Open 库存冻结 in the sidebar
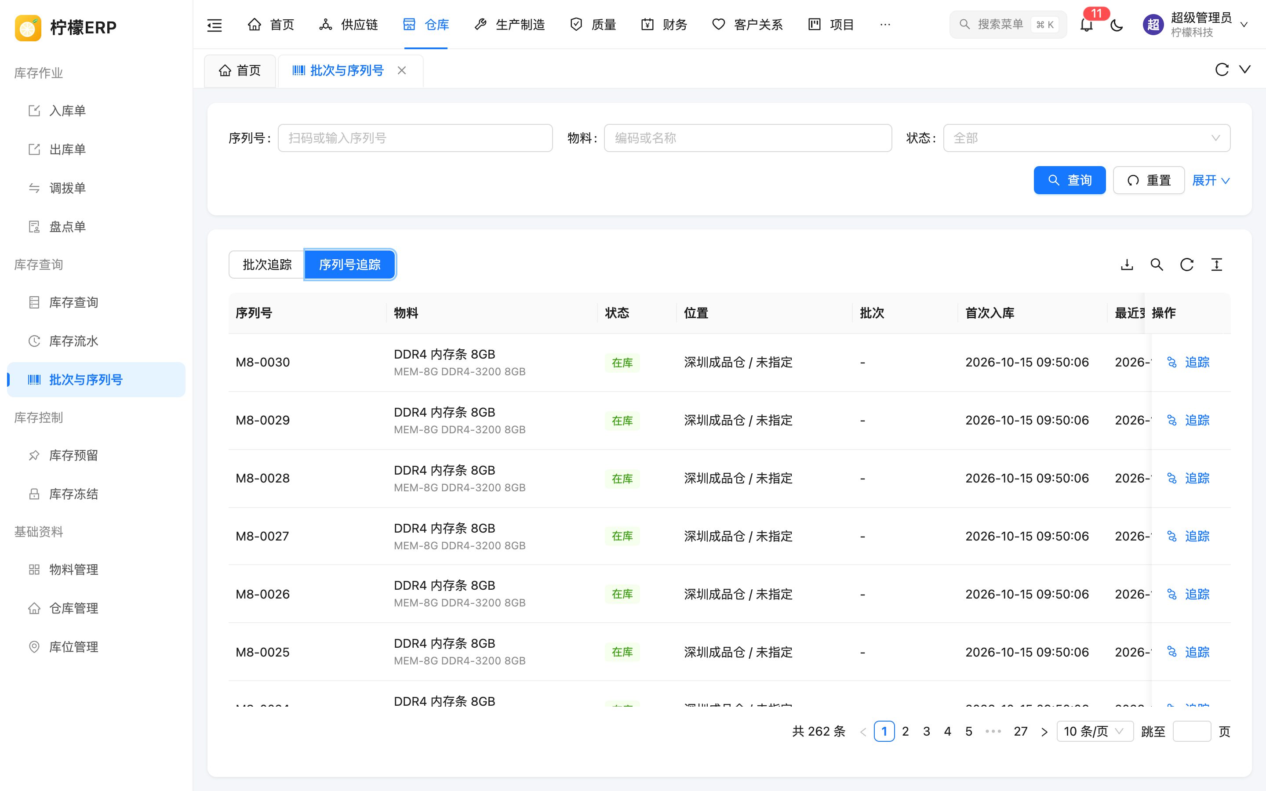The height and width of the screenshot is (791, 1266). [96, 494]
